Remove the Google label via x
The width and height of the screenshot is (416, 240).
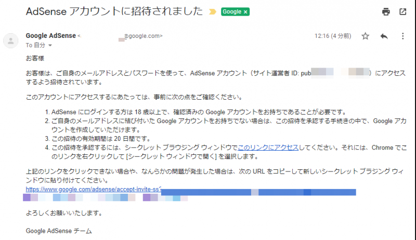pyautogui.click(x=245, y=12)
